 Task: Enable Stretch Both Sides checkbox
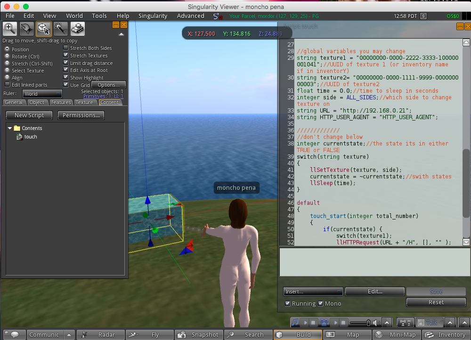click(x=66, y=48)
